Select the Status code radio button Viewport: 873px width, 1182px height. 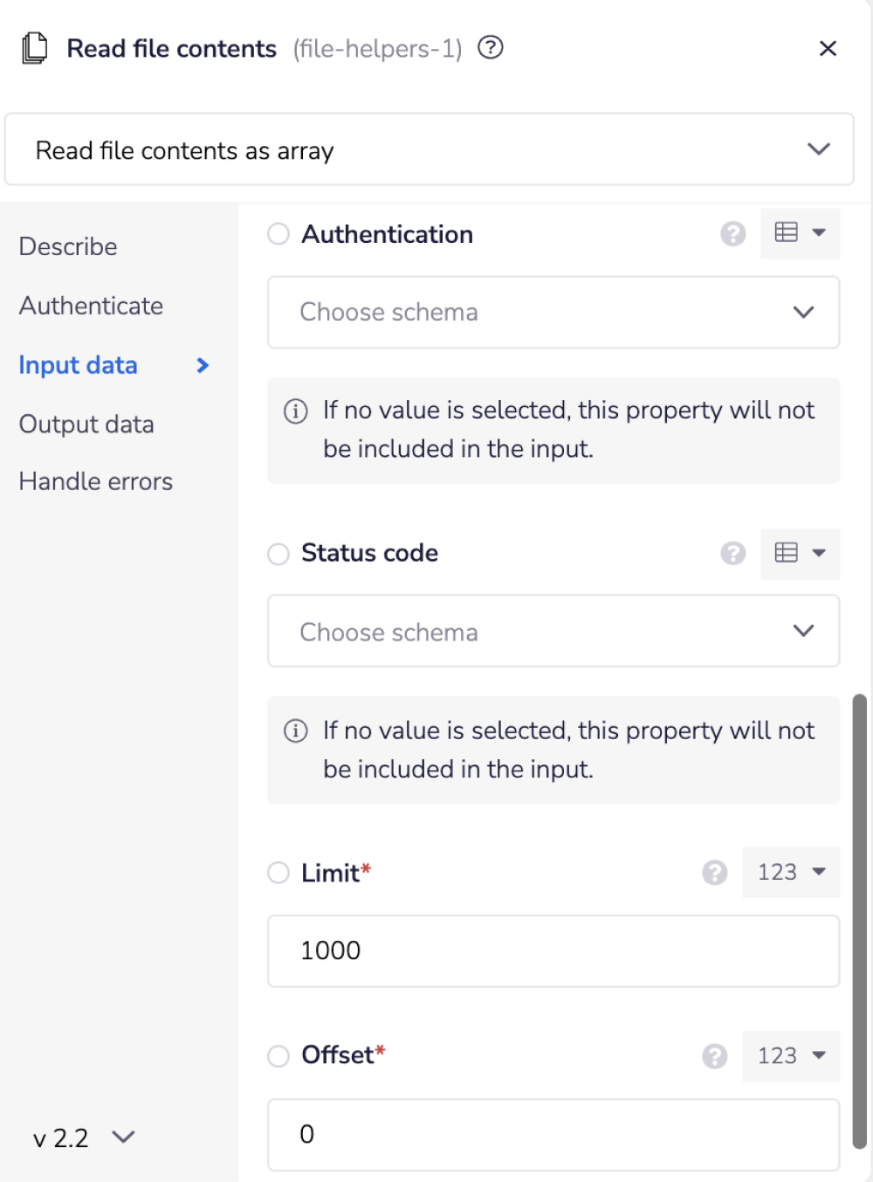coord(278,554)
